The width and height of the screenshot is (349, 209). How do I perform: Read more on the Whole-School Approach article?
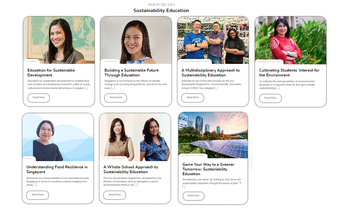115,195
